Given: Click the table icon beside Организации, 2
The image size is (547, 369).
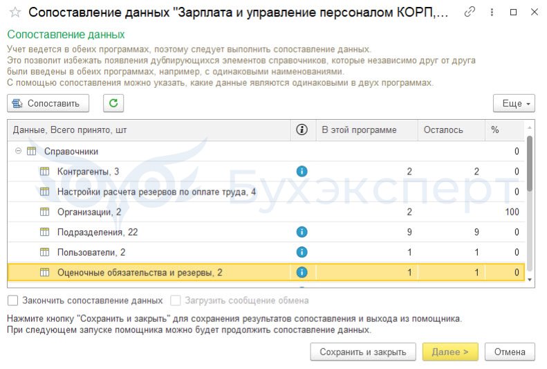Looking at the screenshot, I should 45,212.
